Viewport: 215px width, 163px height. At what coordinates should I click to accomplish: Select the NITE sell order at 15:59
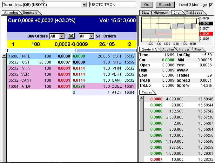tap(104, 62)
